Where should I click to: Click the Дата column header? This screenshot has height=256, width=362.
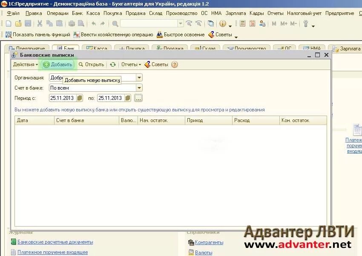[x=34, y=120]
